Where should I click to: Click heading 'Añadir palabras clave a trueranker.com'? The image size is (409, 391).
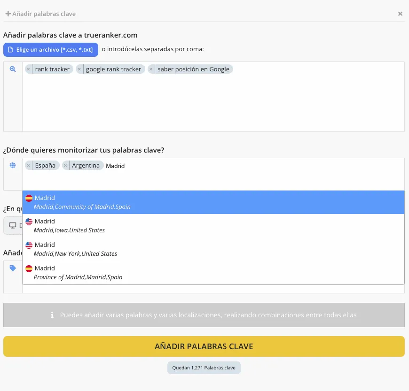(70, 35)
